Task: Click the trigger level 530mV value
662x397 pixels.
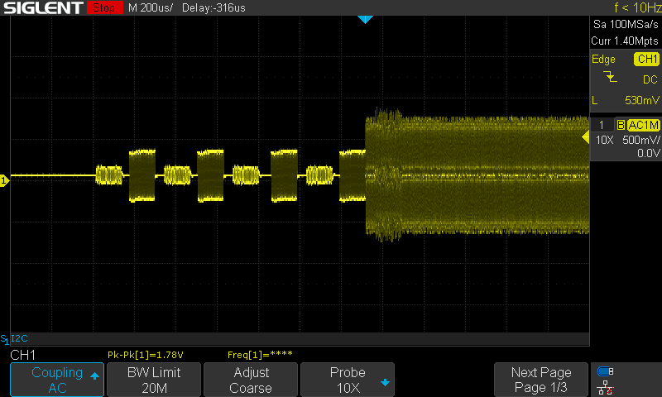Action: pyautogui.click(x=642, y=100)
